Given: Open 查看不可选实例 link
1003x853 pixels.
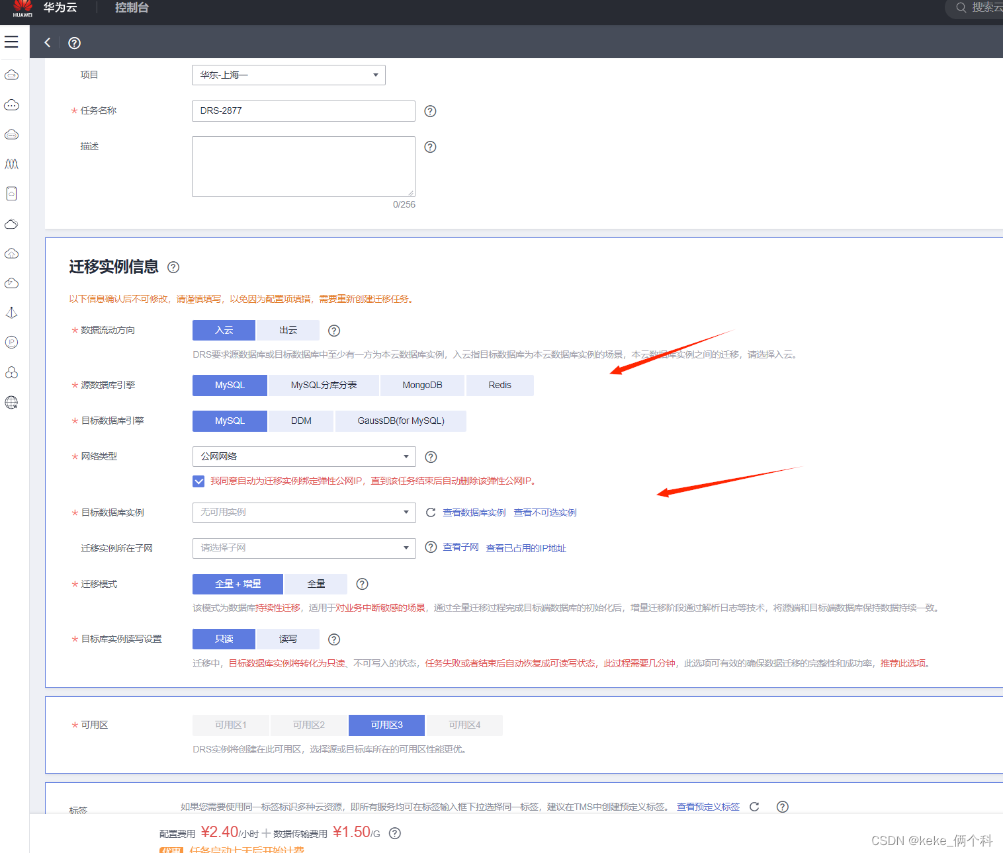Looking at the screenshot, I should [545, 513].
